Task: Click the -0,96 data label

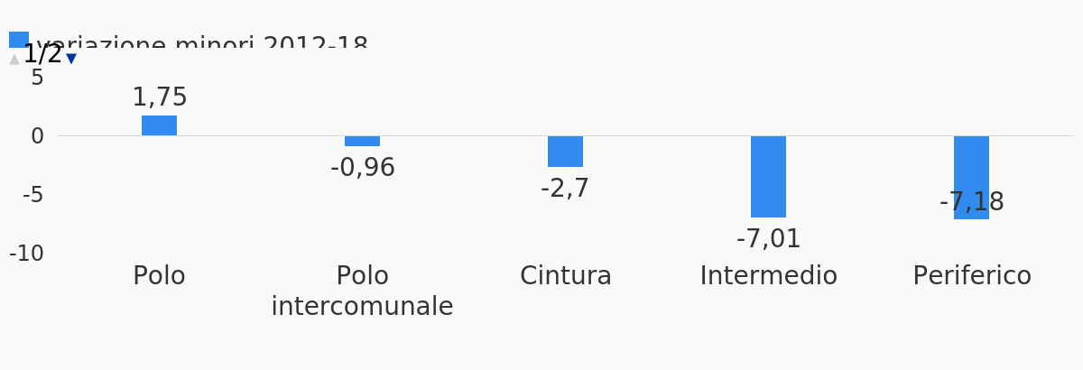Action: coord(363,168)
